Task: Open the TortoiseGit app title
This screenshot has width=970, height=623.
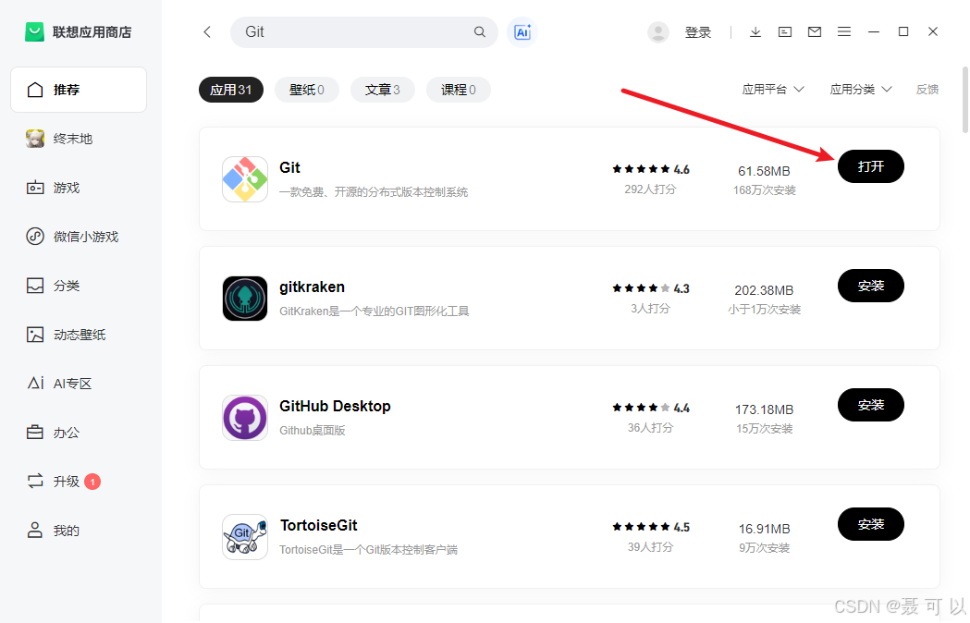Action: point(319,525)
